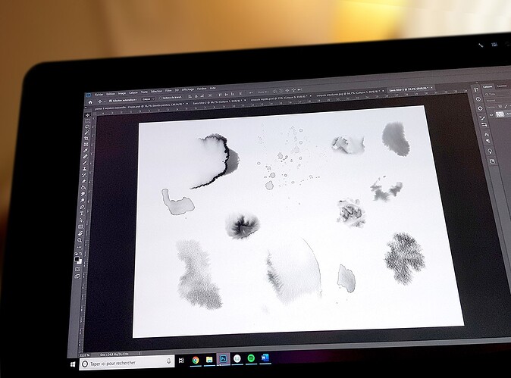Open the Fenêtre menu

[x=202, y=89]
